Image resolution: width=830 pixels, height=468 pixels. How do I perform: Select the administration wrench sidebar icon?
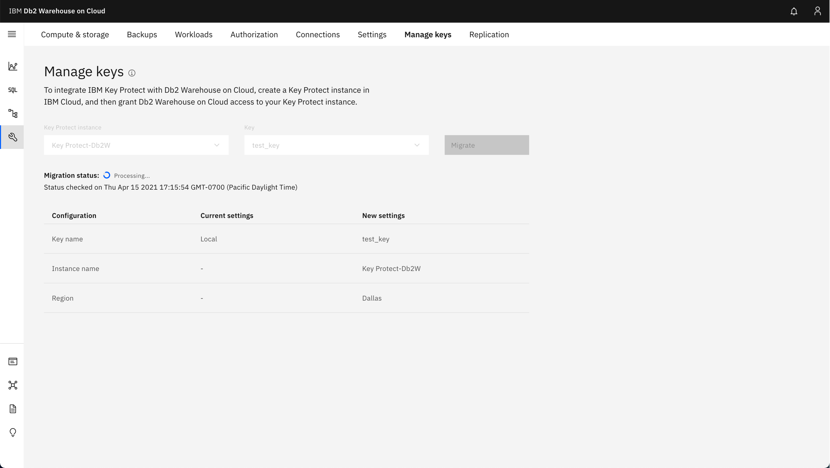(13, 137)
